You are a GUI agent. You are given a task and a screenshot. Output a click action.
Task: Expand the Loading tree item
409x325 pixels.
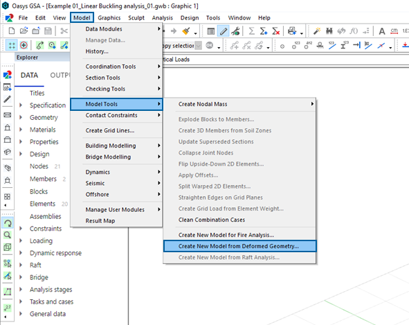pos(21,240)
